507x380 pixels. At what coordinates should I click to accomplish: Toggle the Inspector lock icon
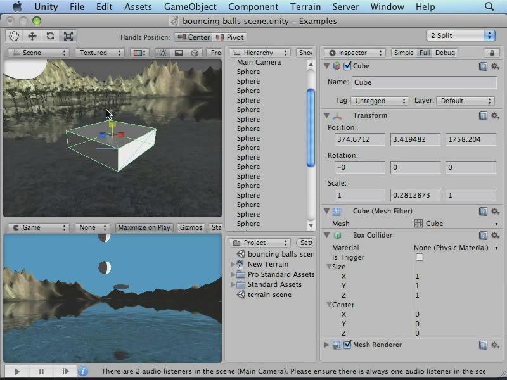[492, 53]
